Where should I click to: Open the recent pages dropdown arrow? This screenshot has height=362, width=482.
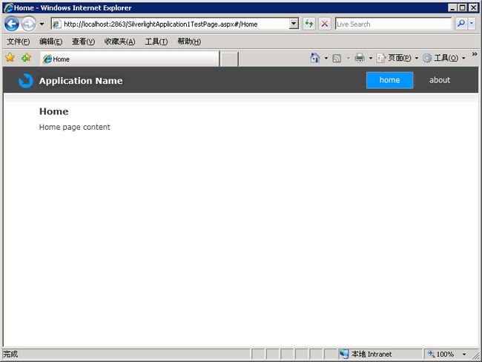point(42,24)
